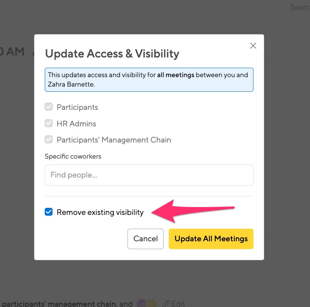Click the pencil icon beside Edit

pyautogui.click(x=166, y=303)
